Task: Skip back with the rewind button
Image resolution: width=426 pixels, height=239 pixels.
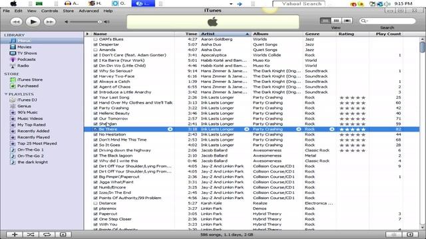Action: point(16,22)
